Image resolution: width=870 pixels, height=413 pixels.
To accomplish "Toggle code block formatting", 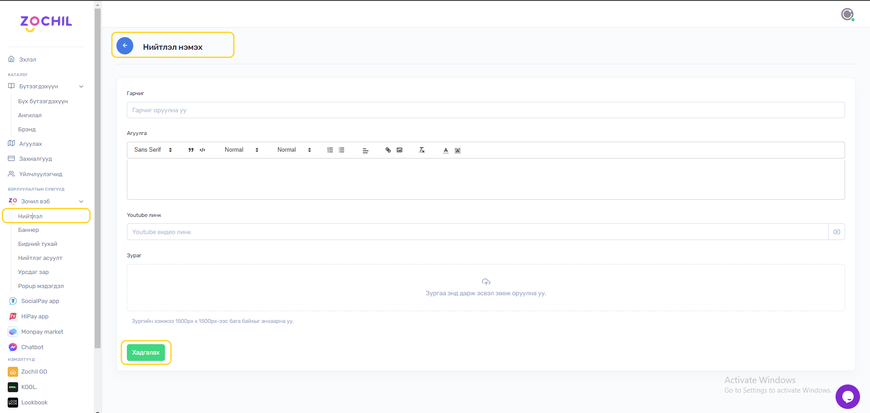I will pos(203,150).
